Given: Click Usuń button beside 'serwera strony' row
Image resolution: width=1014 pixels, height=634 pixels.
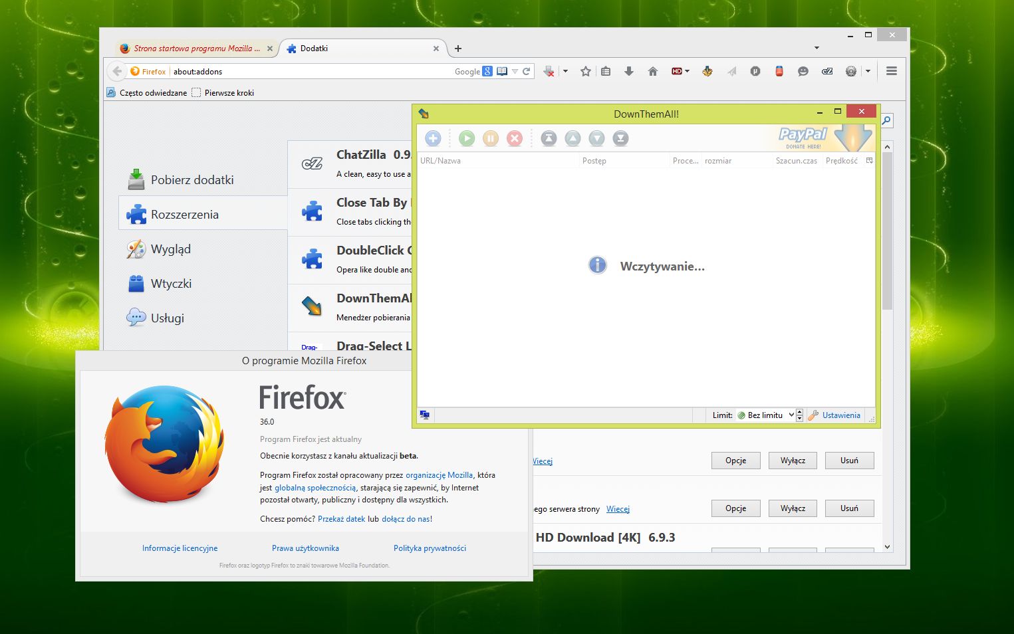Looking at the screenshot, I should (x=849, y=508).
